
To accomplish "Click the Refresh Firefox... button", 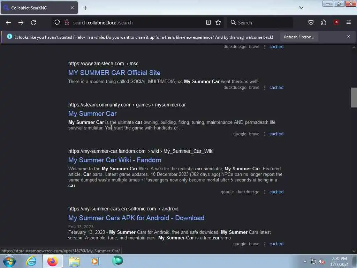I will pyautogui.click(x=299, y=37).
